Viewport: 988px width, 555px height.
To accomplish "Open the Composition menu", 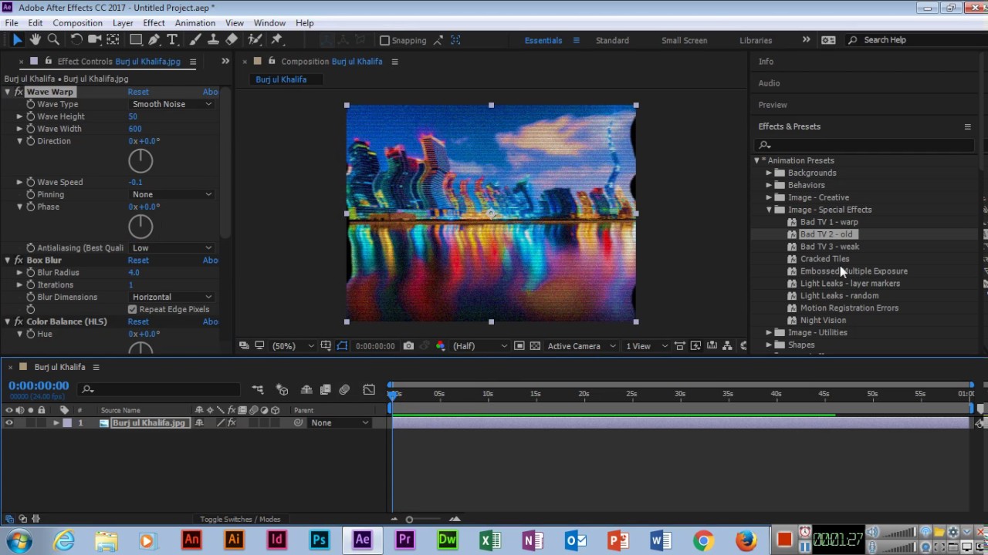I will click(77, 23).
